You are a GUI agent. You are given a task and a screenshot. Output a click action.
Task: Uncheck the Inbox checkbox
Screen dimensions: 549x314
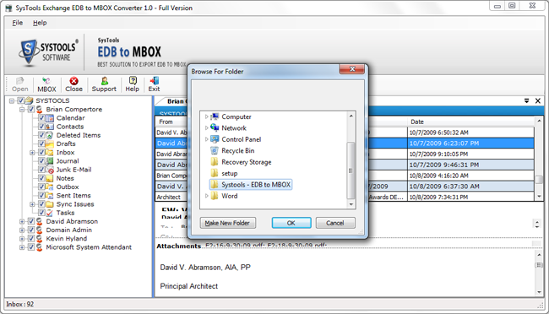click(41, 152)
